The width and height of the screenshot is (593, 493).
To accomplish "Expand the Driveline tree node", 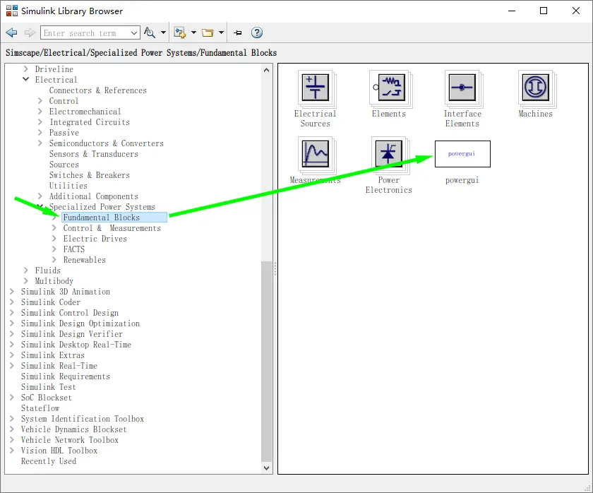I will (x=25, y=69).
